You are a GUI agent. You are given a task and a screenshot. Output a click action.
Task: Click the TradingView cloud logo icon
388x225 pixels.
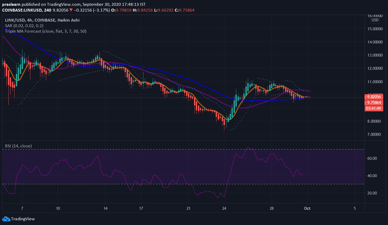(6, 219)
